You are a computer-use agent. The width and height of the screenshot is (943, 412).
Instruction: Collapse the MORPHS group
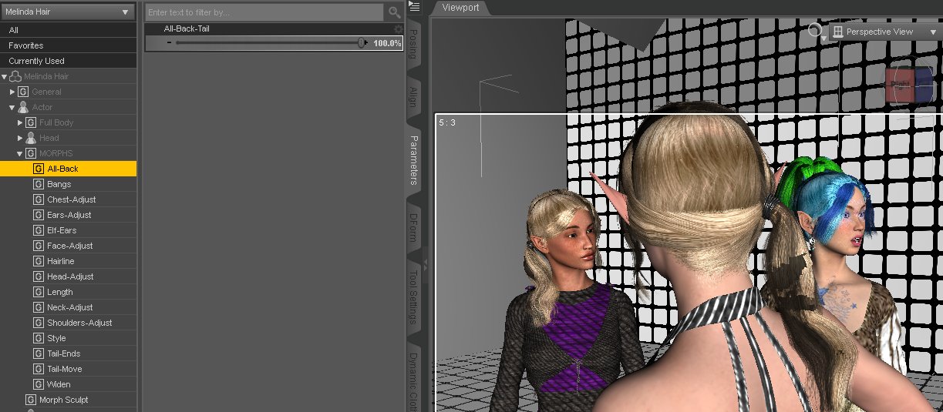click(20, 153)
